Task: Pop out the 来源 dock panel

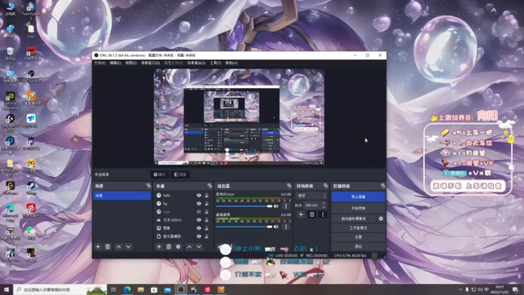Action: 210,186
